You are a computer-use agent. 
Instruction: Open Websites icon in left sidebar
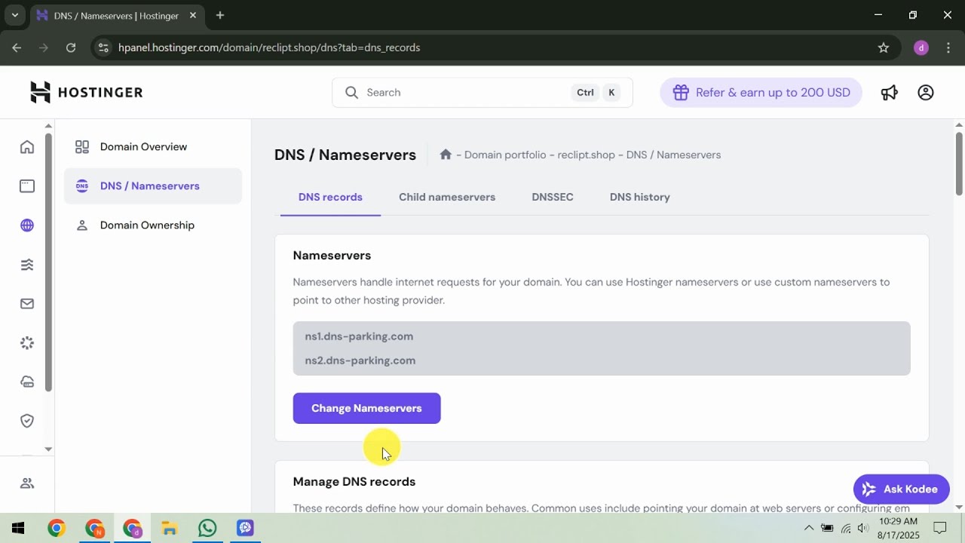[27, 186]
